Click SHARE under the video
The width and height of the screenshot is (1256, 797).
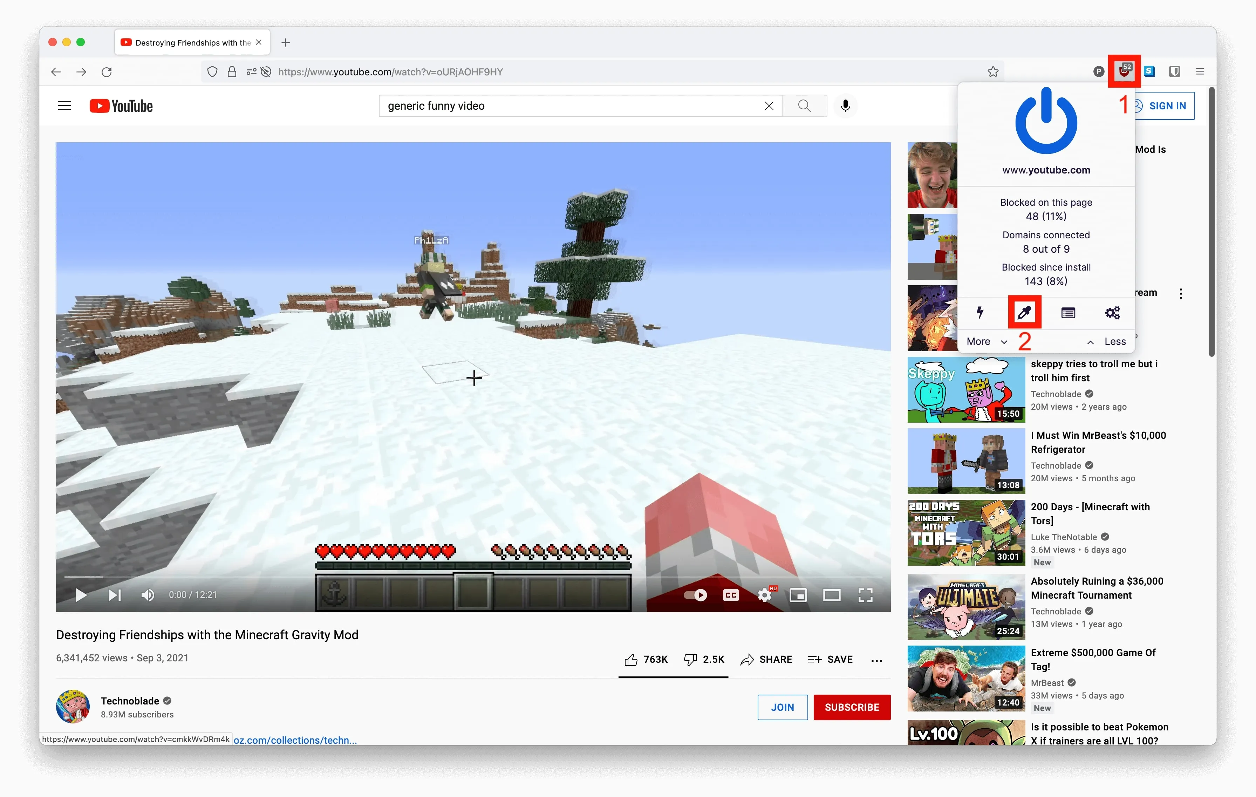tap(766, 659)
